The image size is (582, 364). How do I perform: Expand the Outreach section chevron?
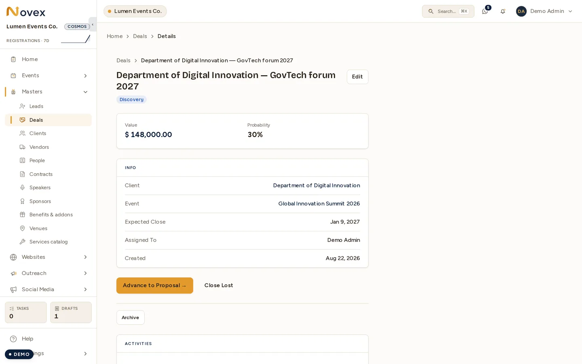(85, 273)
